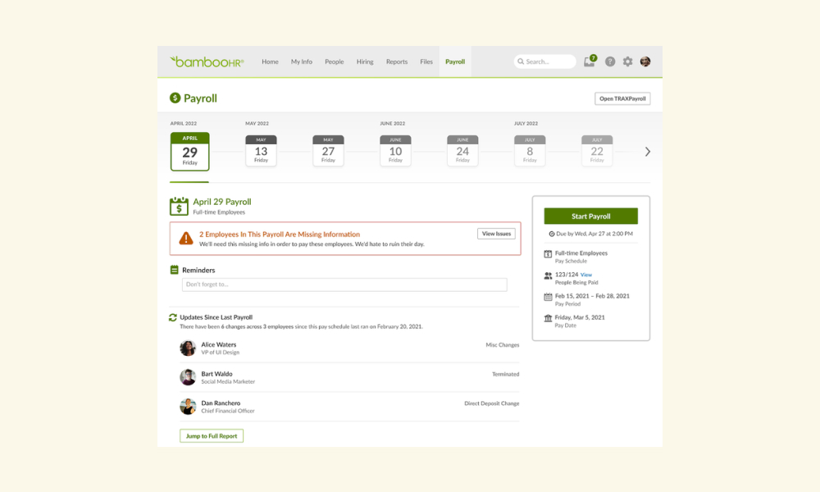Click the Updates Since Last Payroll heading
This screenshot has height=492, width=820.
pos(216,317)
